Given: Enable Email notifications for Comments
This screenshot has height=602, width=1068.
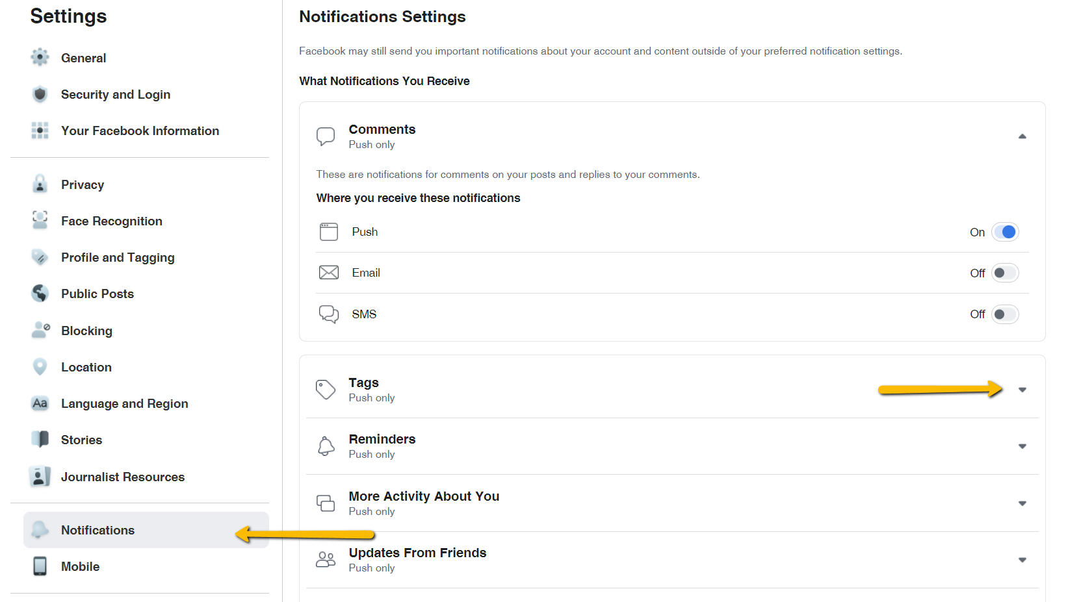Looking at the screenshot, I should pos(1005,273).
